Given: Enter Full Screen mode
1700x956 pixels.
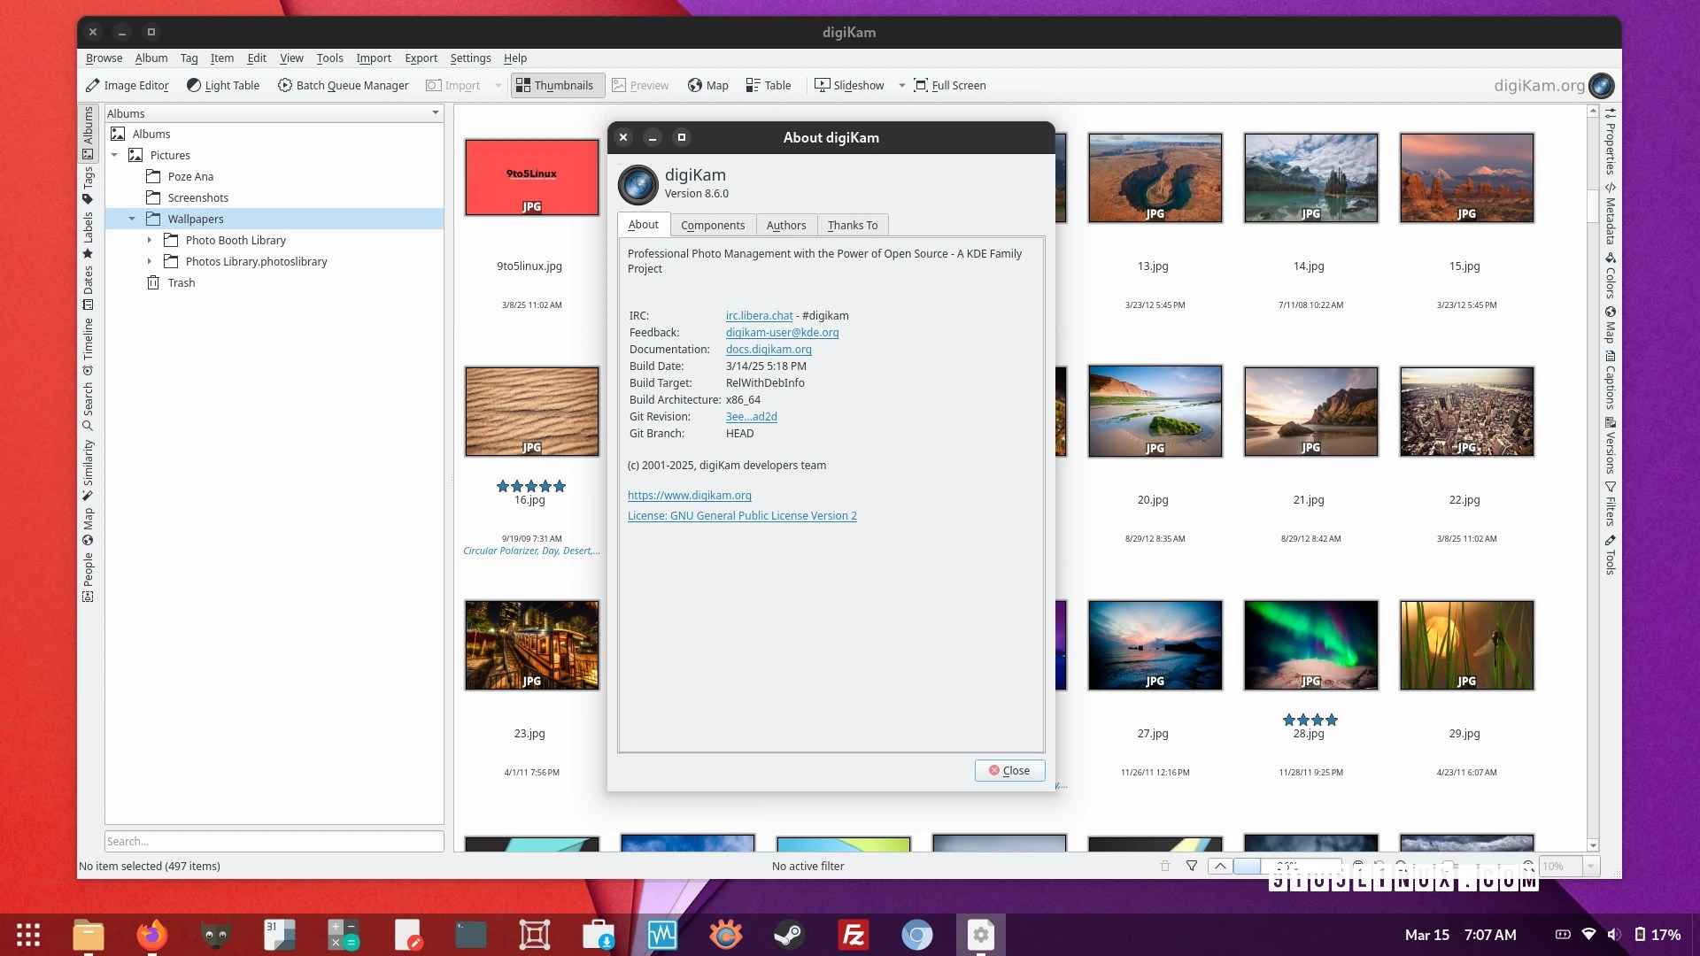Looking at the screenshot, I should (949, 85).
